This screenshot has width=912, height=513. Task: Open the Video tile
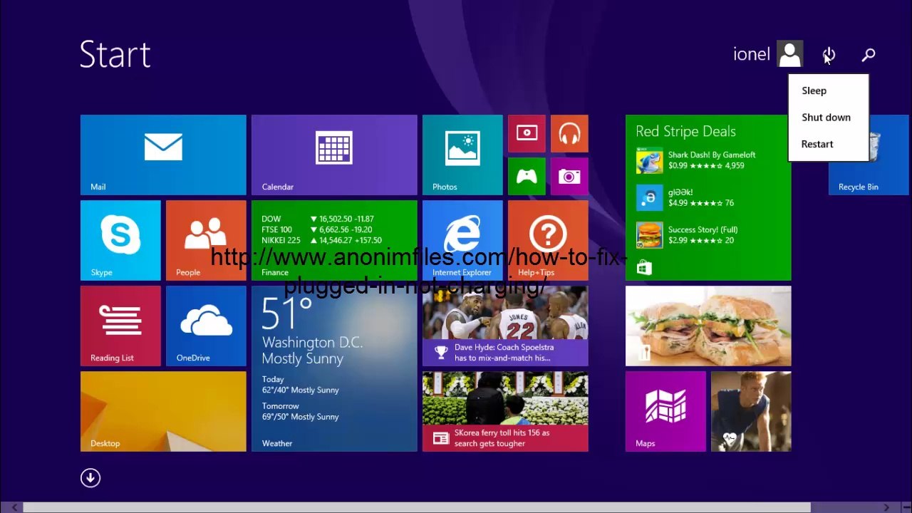point(527,133)
